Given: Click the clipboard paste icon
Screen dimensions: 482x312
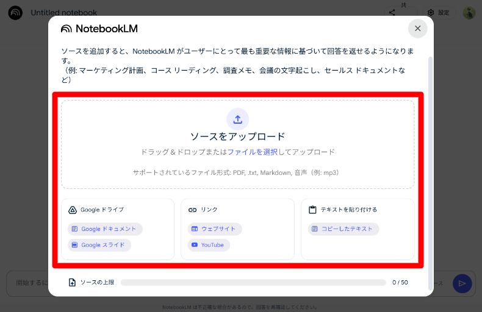Looking at the screenshot, I should (312, 210).
